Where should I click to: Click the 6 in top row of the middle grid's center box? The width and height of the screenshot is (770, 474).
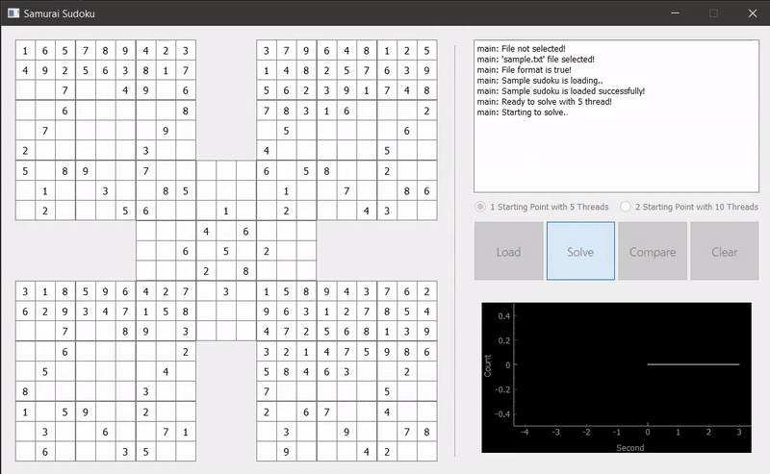pos(246,231)
